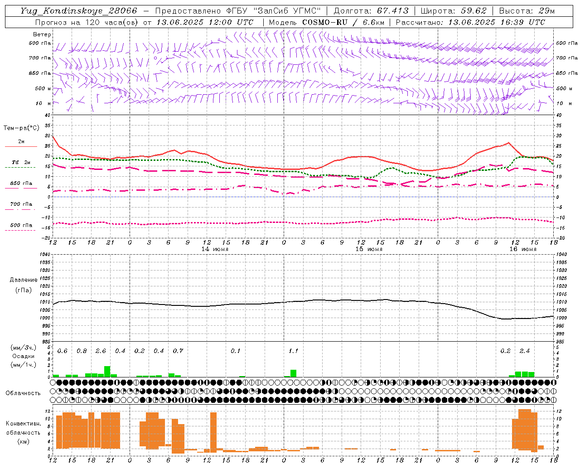Click the 'Тем-ра(°C)' temperature panel label
Image resolution: width=580 pixels, height=464 pixels.
coord(21,128)
